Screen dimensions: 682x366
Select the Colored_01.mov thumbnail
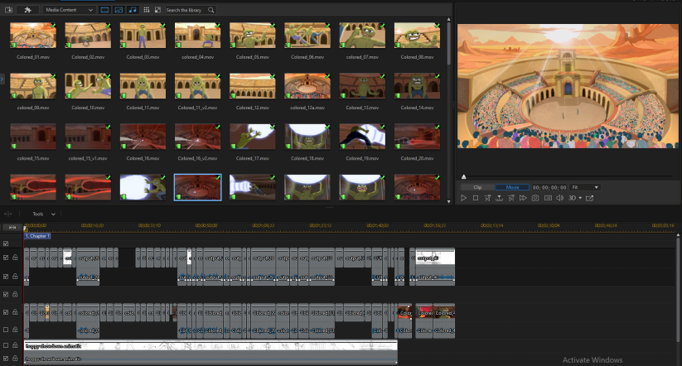[x=33, y=36]
